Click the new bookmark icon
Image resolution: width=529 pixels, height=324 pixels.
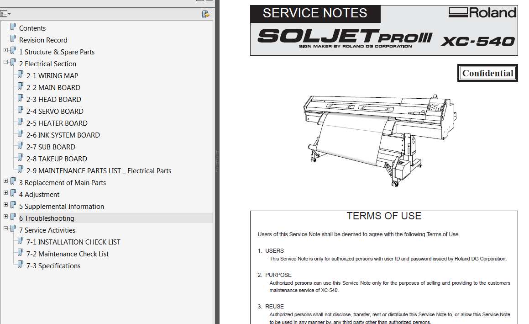tap(205, 14)
